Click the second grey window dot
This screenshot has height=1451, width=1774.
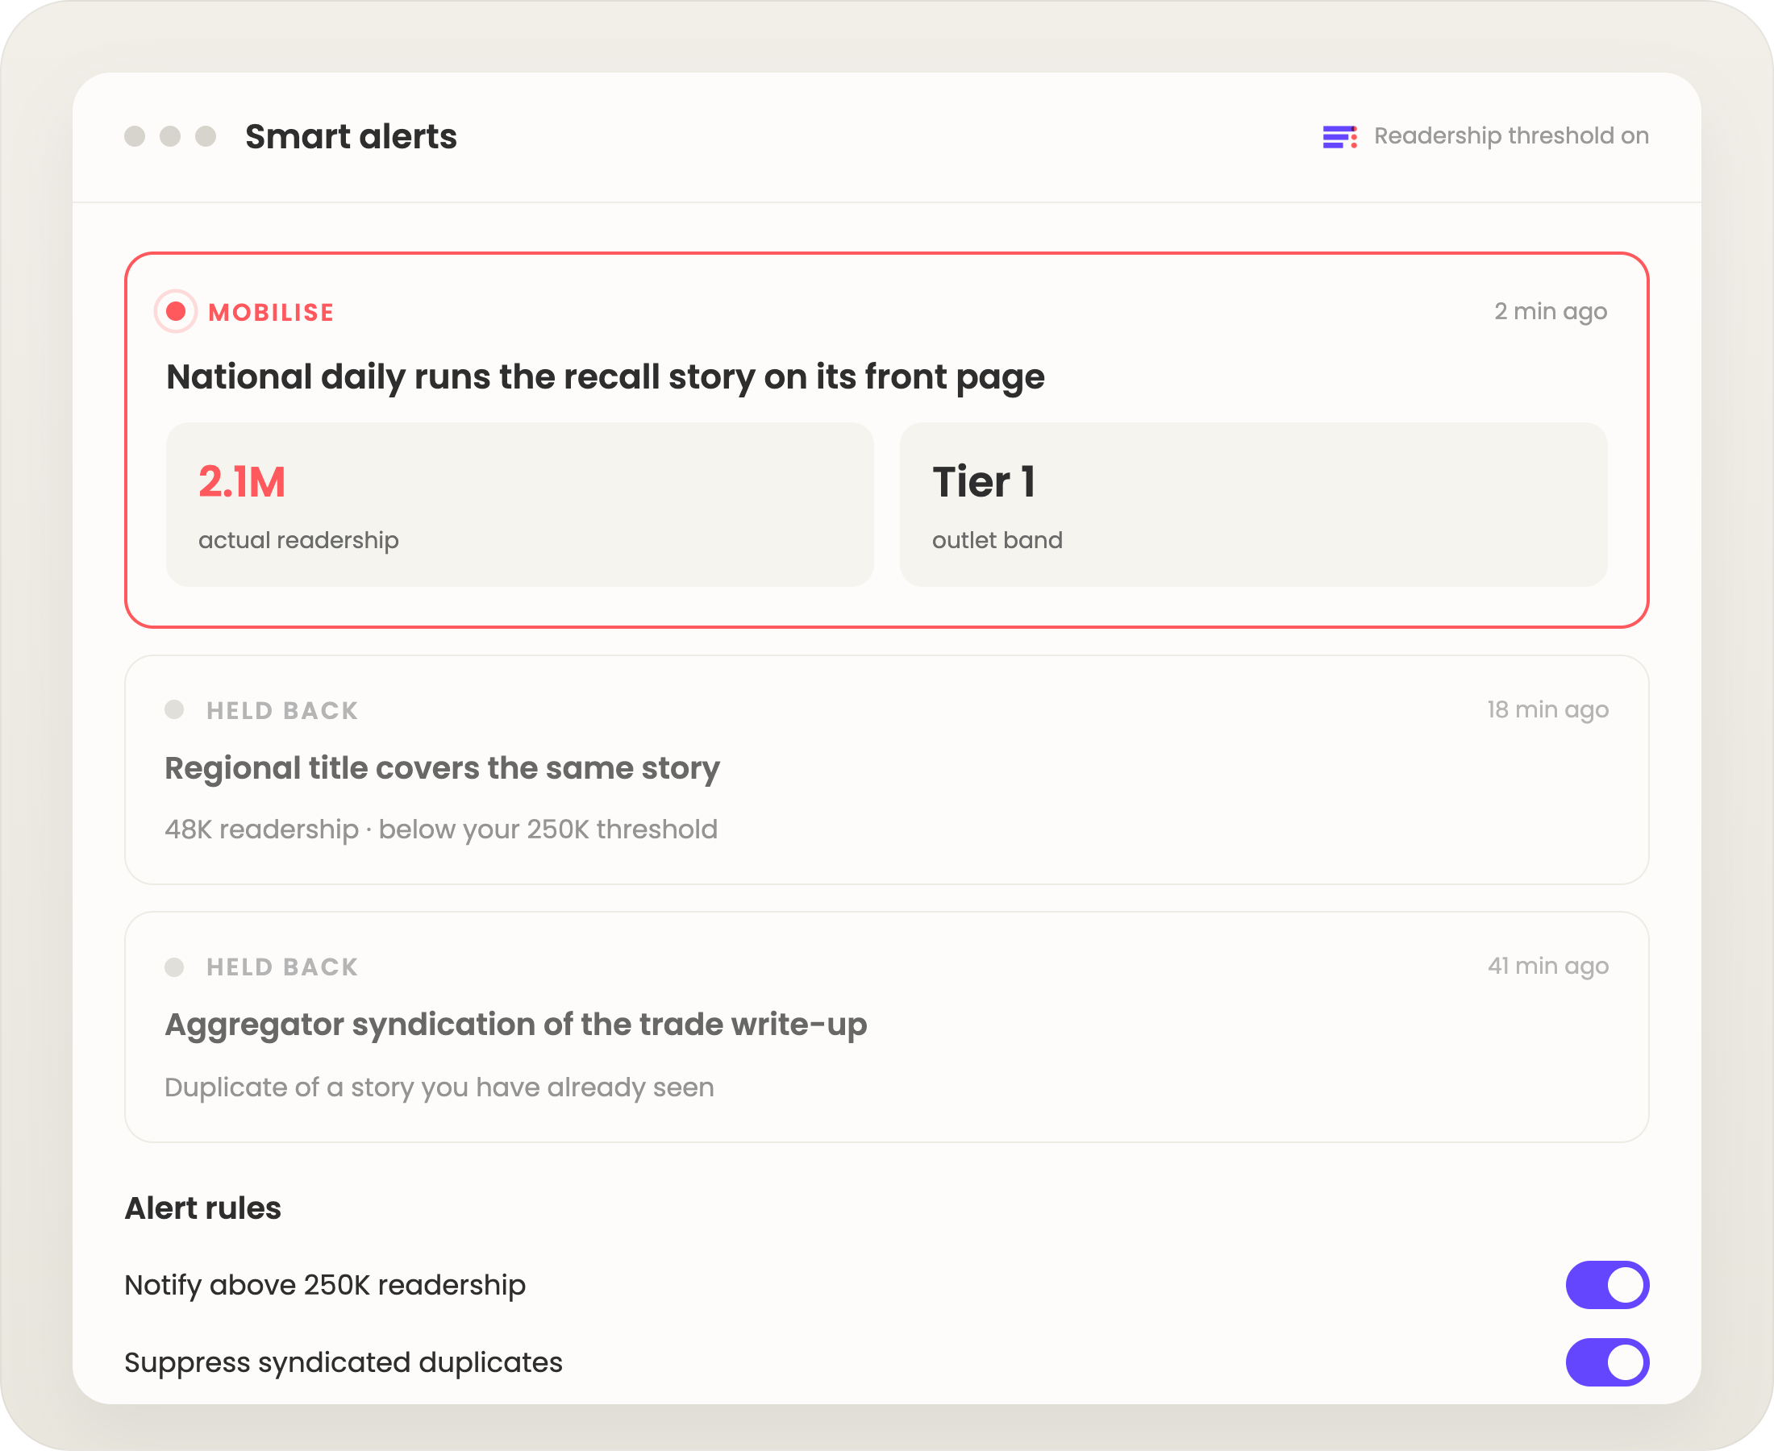[170, 136]
